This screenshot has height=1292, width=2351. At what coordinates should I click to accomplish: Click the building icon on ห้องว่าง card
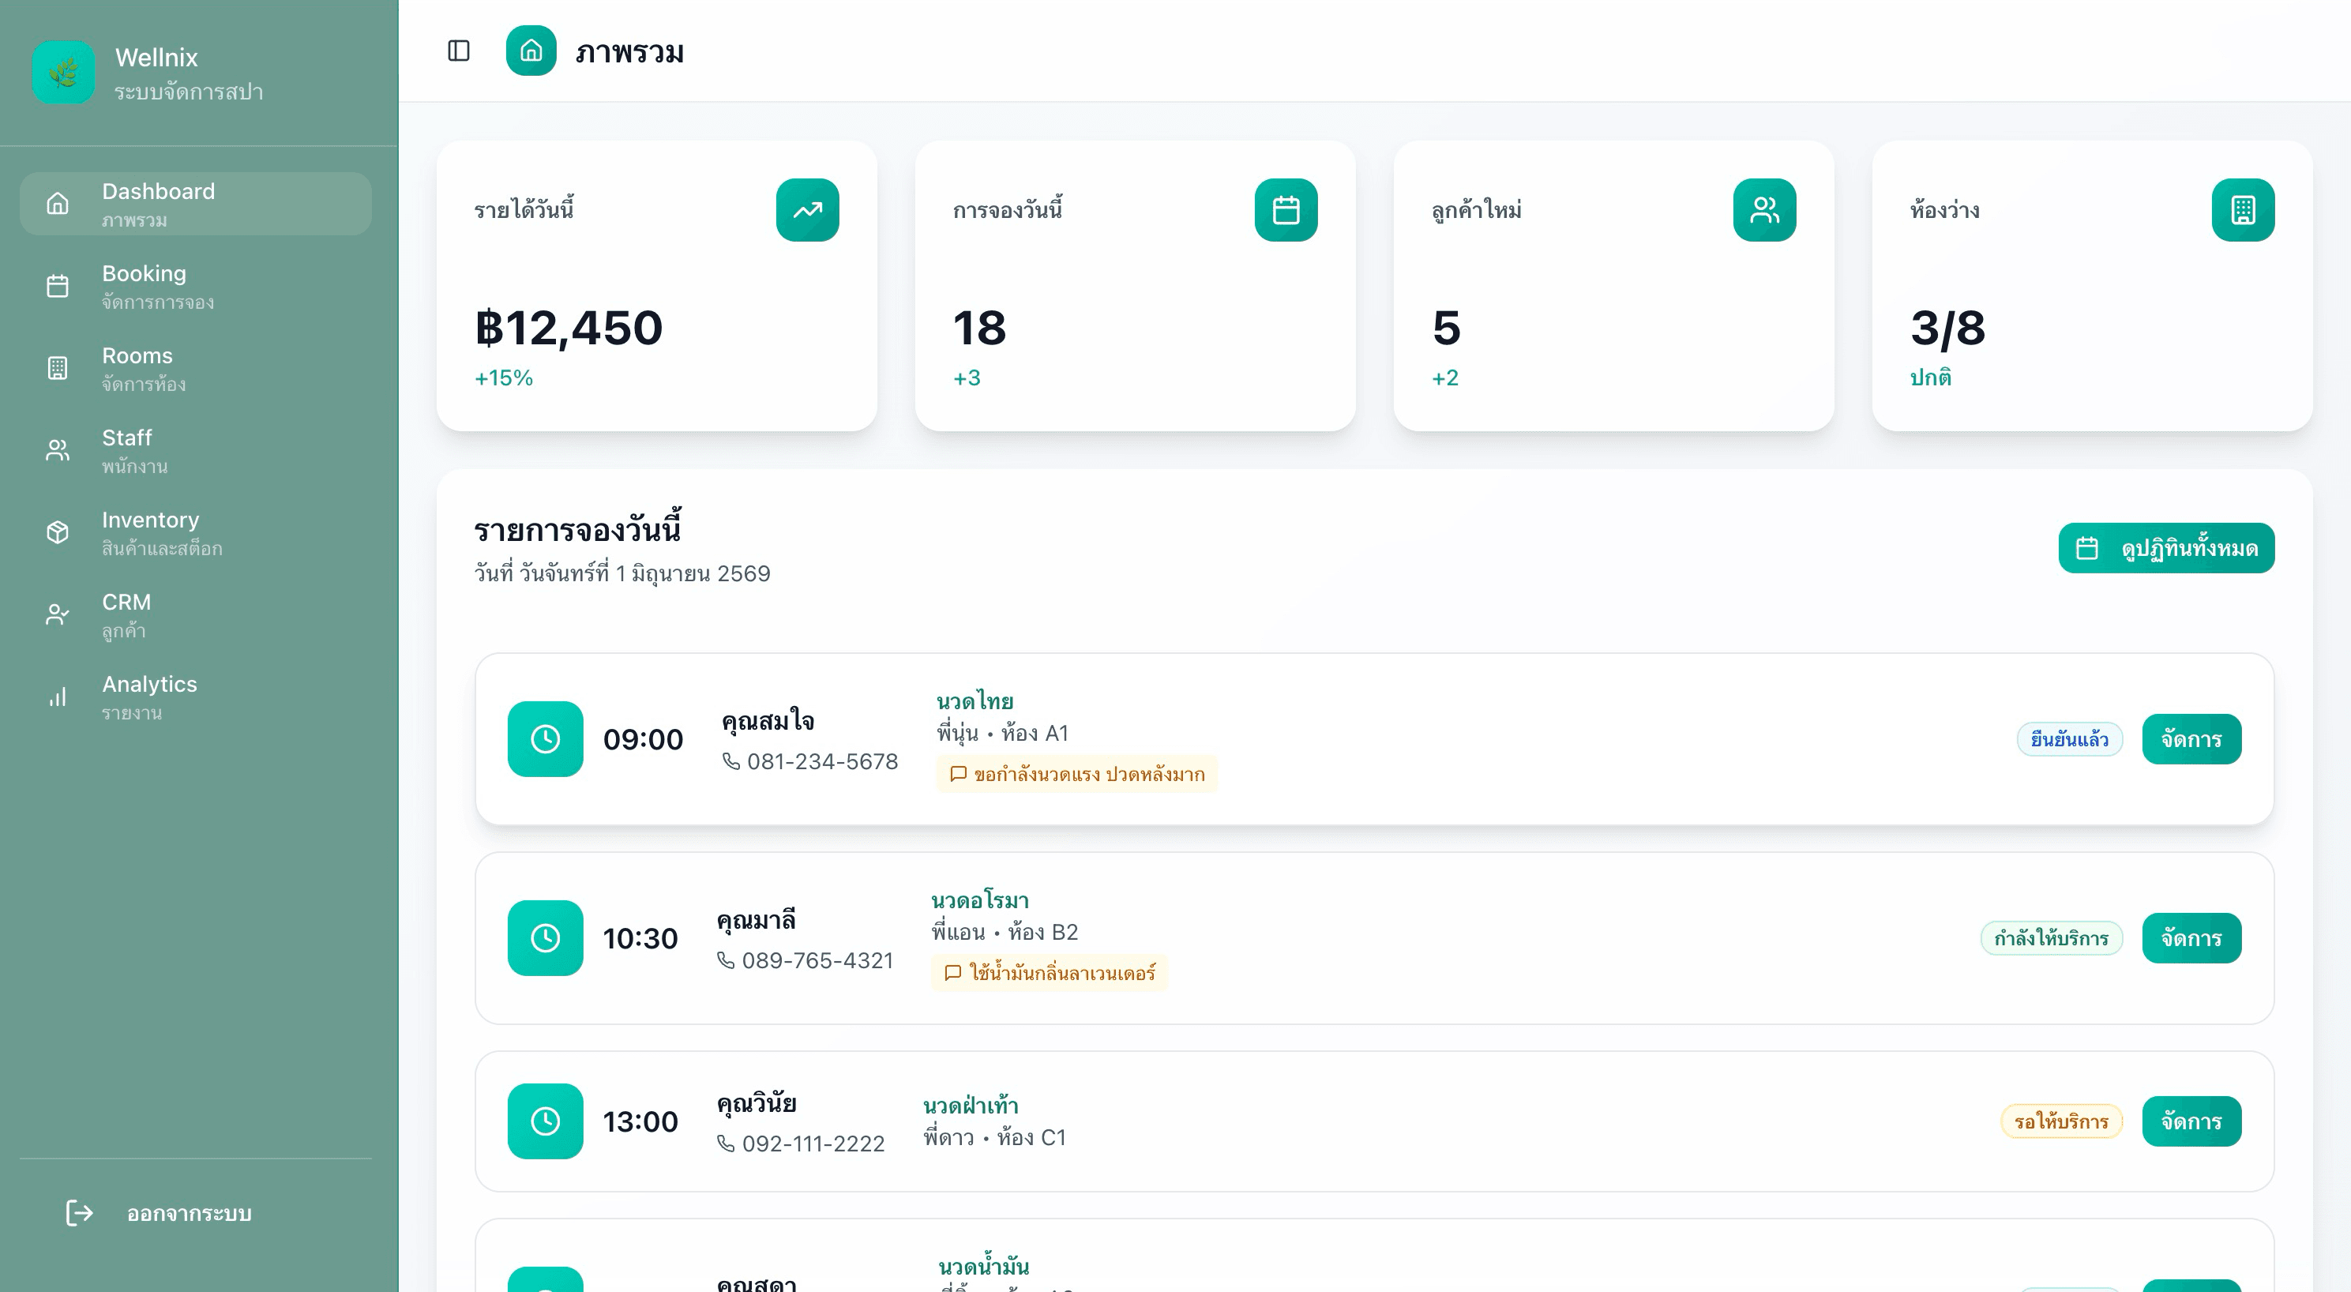(x=2242, y=210)
